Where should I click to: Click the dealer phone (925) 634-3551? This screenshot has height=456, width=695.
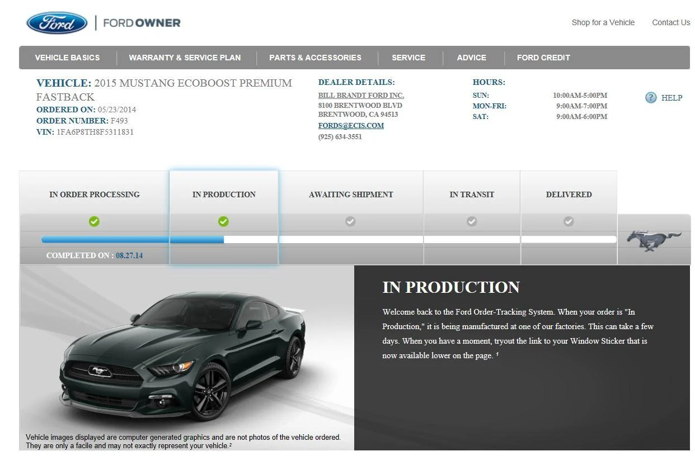click(x=340, y=137)
